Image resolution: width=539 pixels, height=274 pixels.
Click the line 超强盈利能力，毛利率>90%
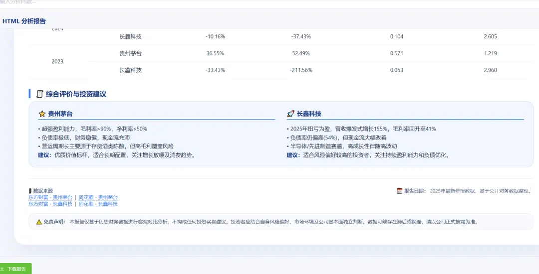pos(93,129)
